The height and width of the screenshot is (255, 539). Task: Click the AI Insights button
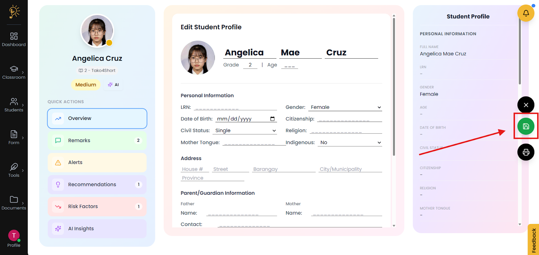point(97,229)
